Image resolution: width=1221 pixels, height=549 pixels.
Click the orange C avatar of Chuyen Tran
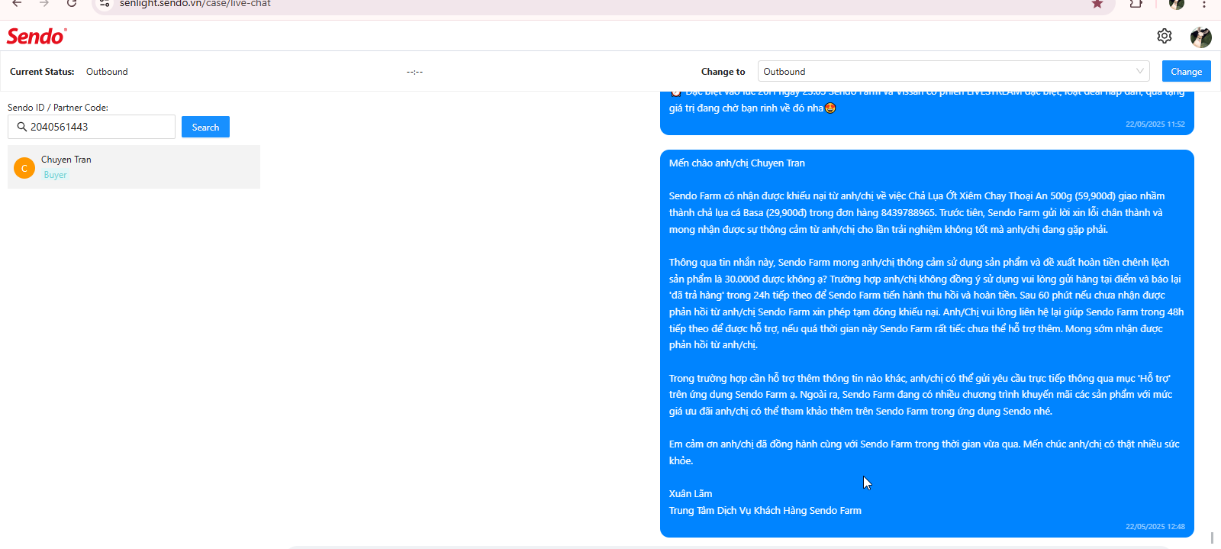point(24,168)
